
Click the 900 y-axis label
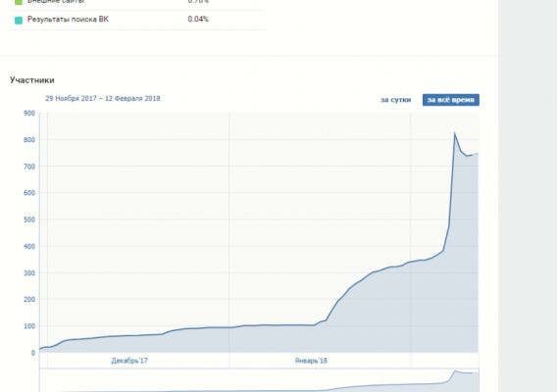coord(29,114)
